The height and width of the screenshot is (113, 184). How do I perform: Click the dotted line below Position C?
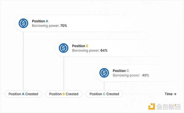click(x=104, y=86)
